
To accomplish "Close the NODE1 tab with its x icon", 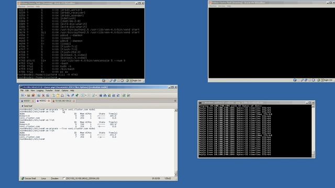I will pyautogui.click(x=33, y=101).
